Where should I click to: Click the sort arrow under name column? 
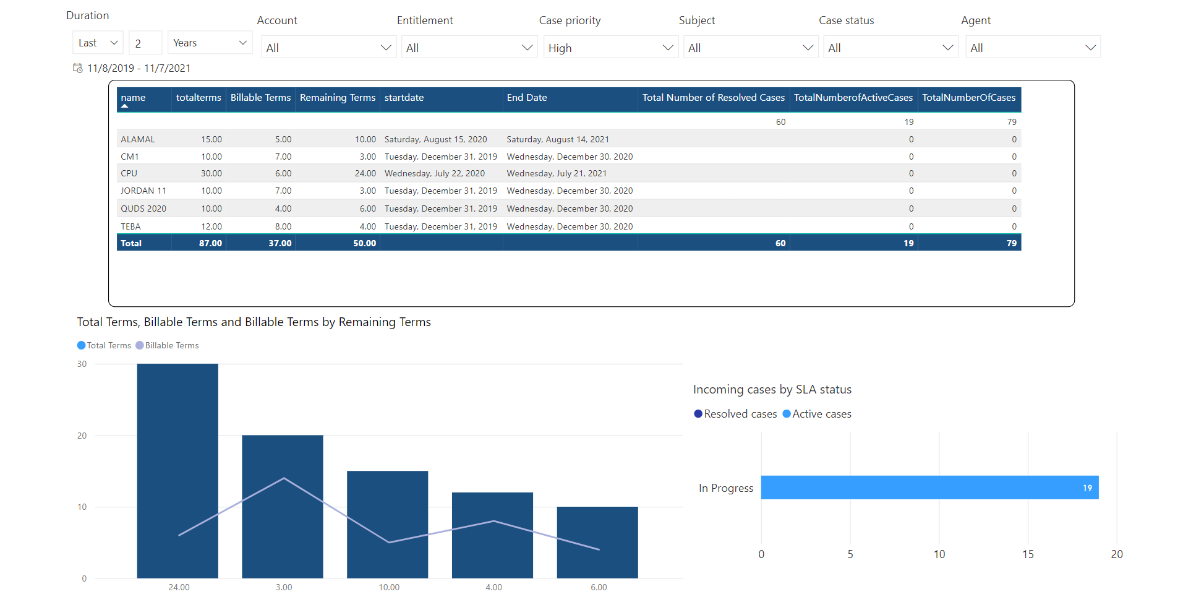[x=125, y=106]
